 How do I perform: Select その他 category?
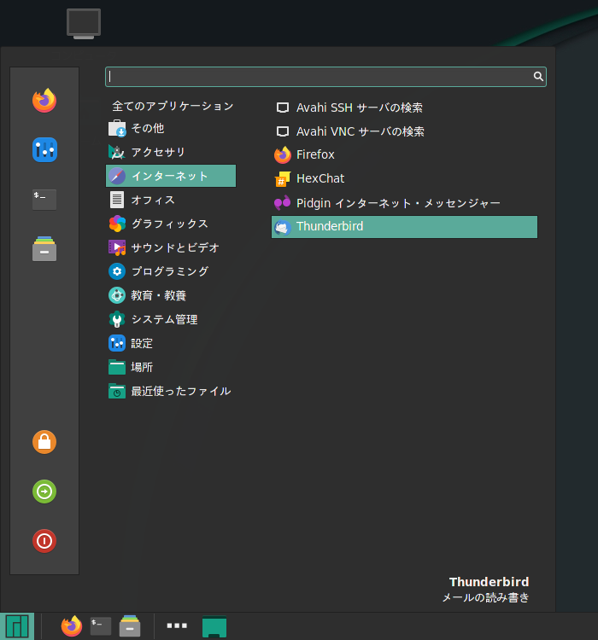coord(171,128)
